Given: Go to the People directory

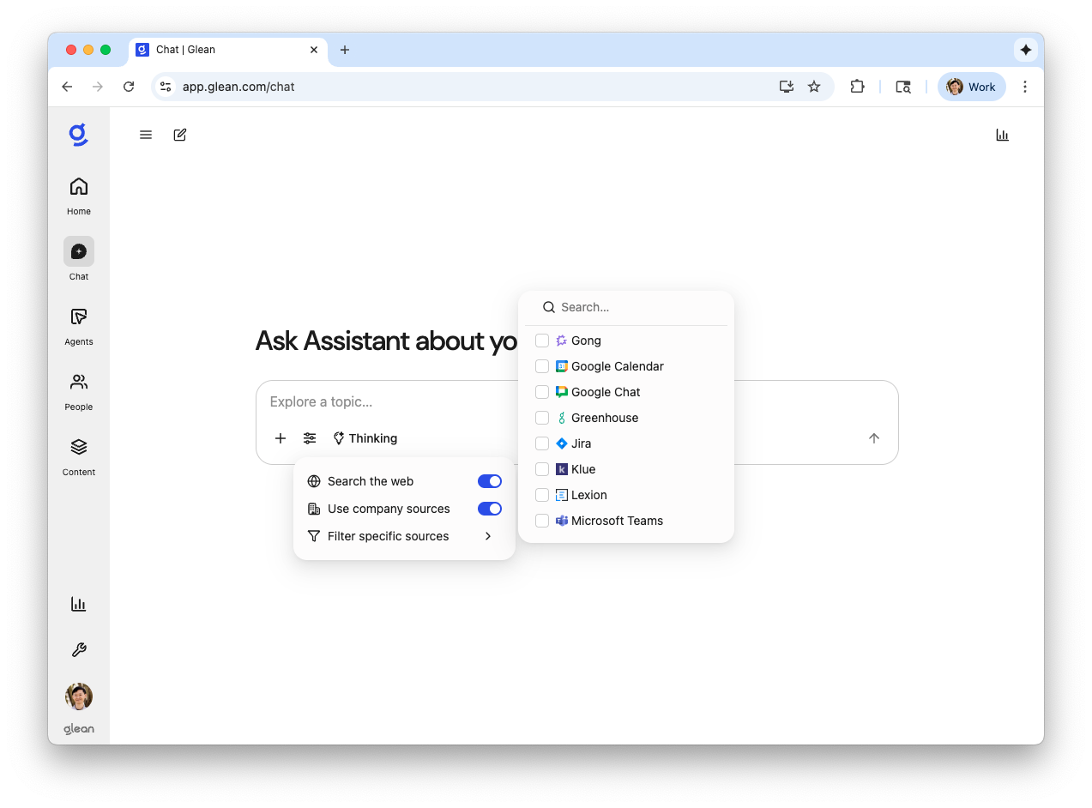Looking at the screenshot, I should click(79, 391).
